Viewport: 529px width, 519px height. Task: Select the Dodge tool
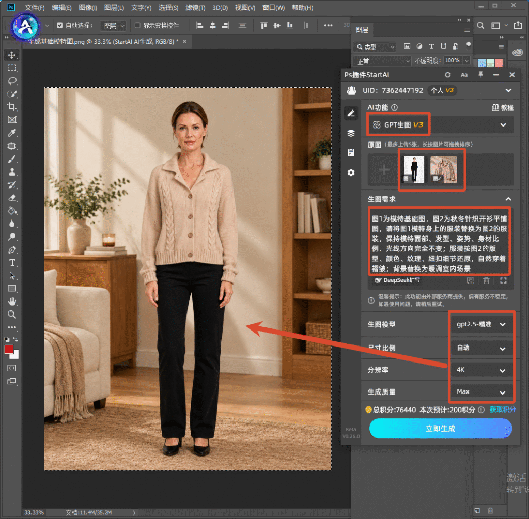point(12,237)
